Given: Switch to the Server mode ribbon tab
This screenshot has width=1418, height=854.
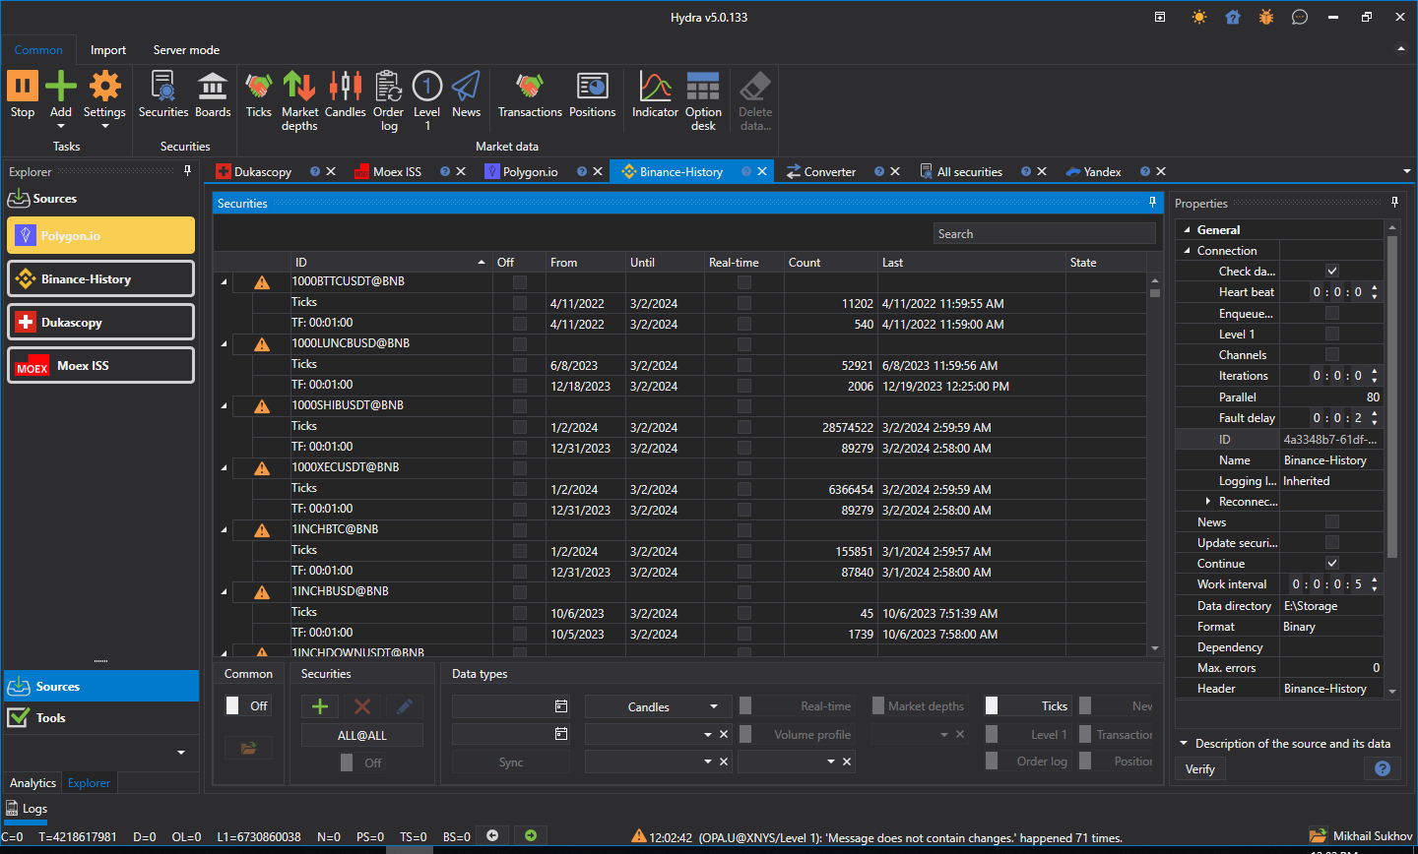Looking at the screenshot, I should (x=186, y=50).
